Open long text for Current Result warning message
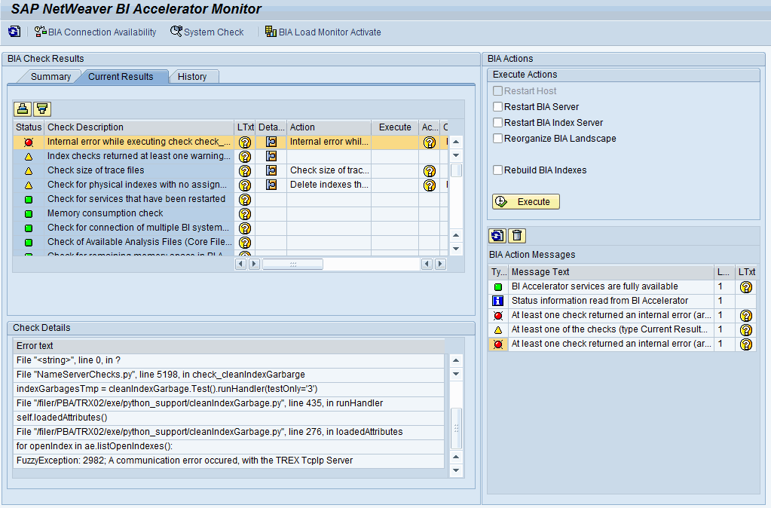 746,329
